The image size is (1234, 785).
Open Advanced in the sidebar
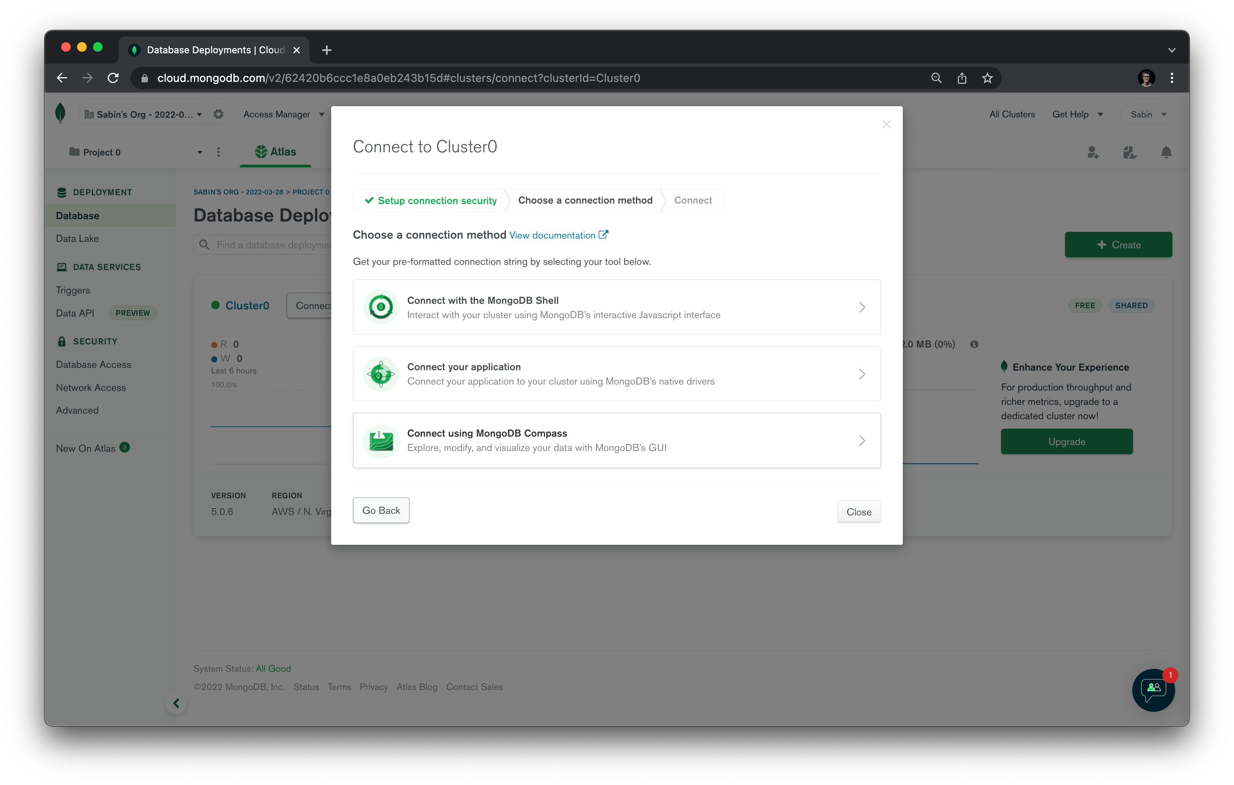[77, 410]
